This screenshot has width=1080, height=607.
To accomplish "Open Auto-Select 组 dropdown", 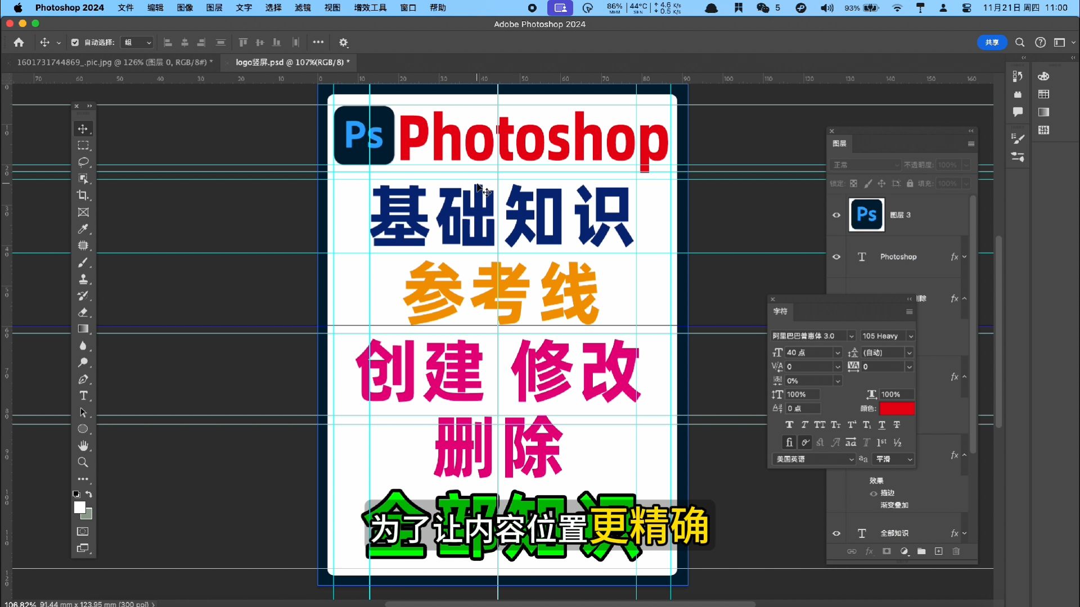I will tap(137, 42).
